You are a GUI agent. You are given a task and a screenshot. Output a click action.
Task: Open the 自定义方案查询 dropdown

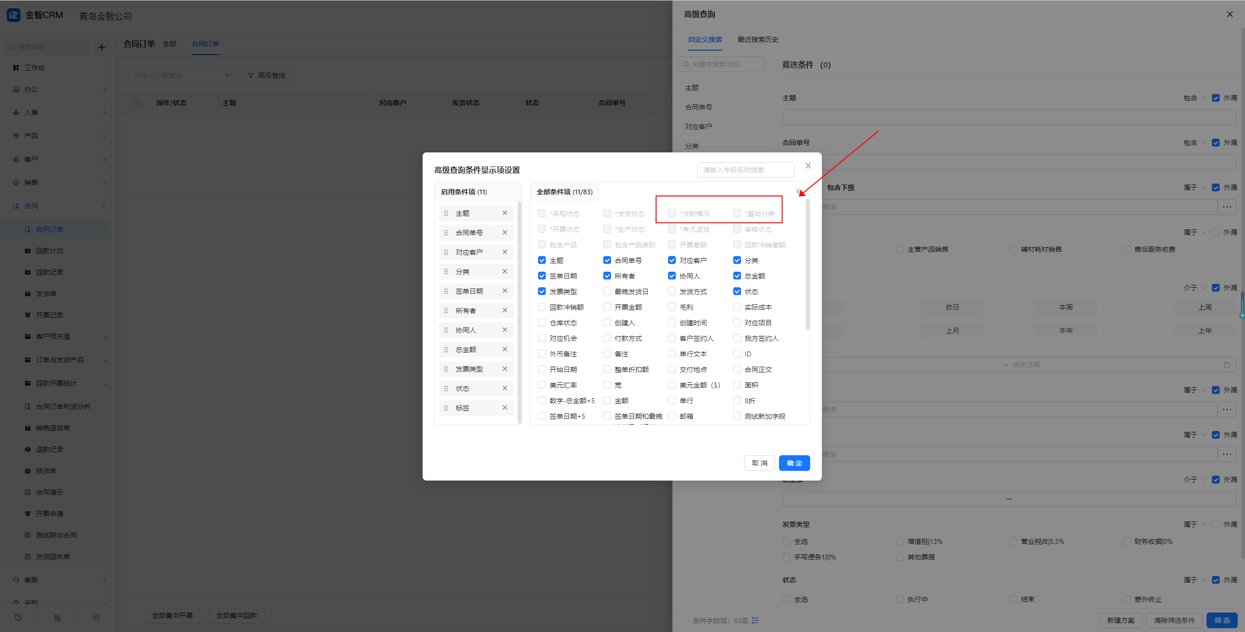coord(182,75)
